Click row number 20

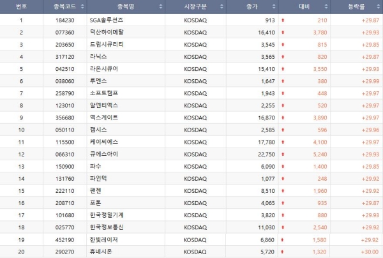point(22,252)
